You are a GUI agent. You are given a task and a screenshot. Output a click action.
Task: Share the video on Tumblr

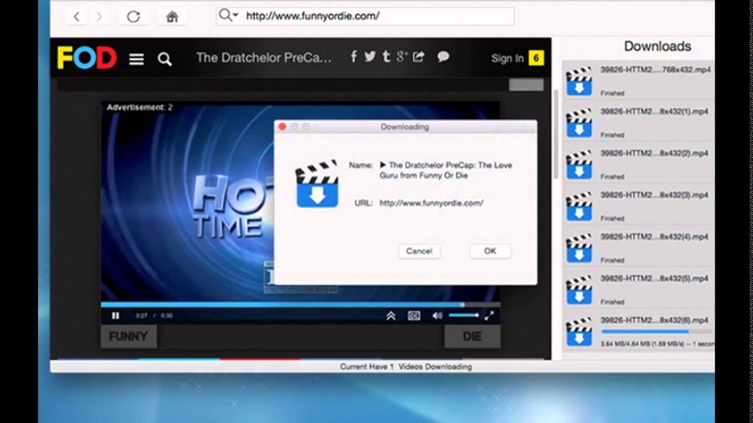click(386, 56)
